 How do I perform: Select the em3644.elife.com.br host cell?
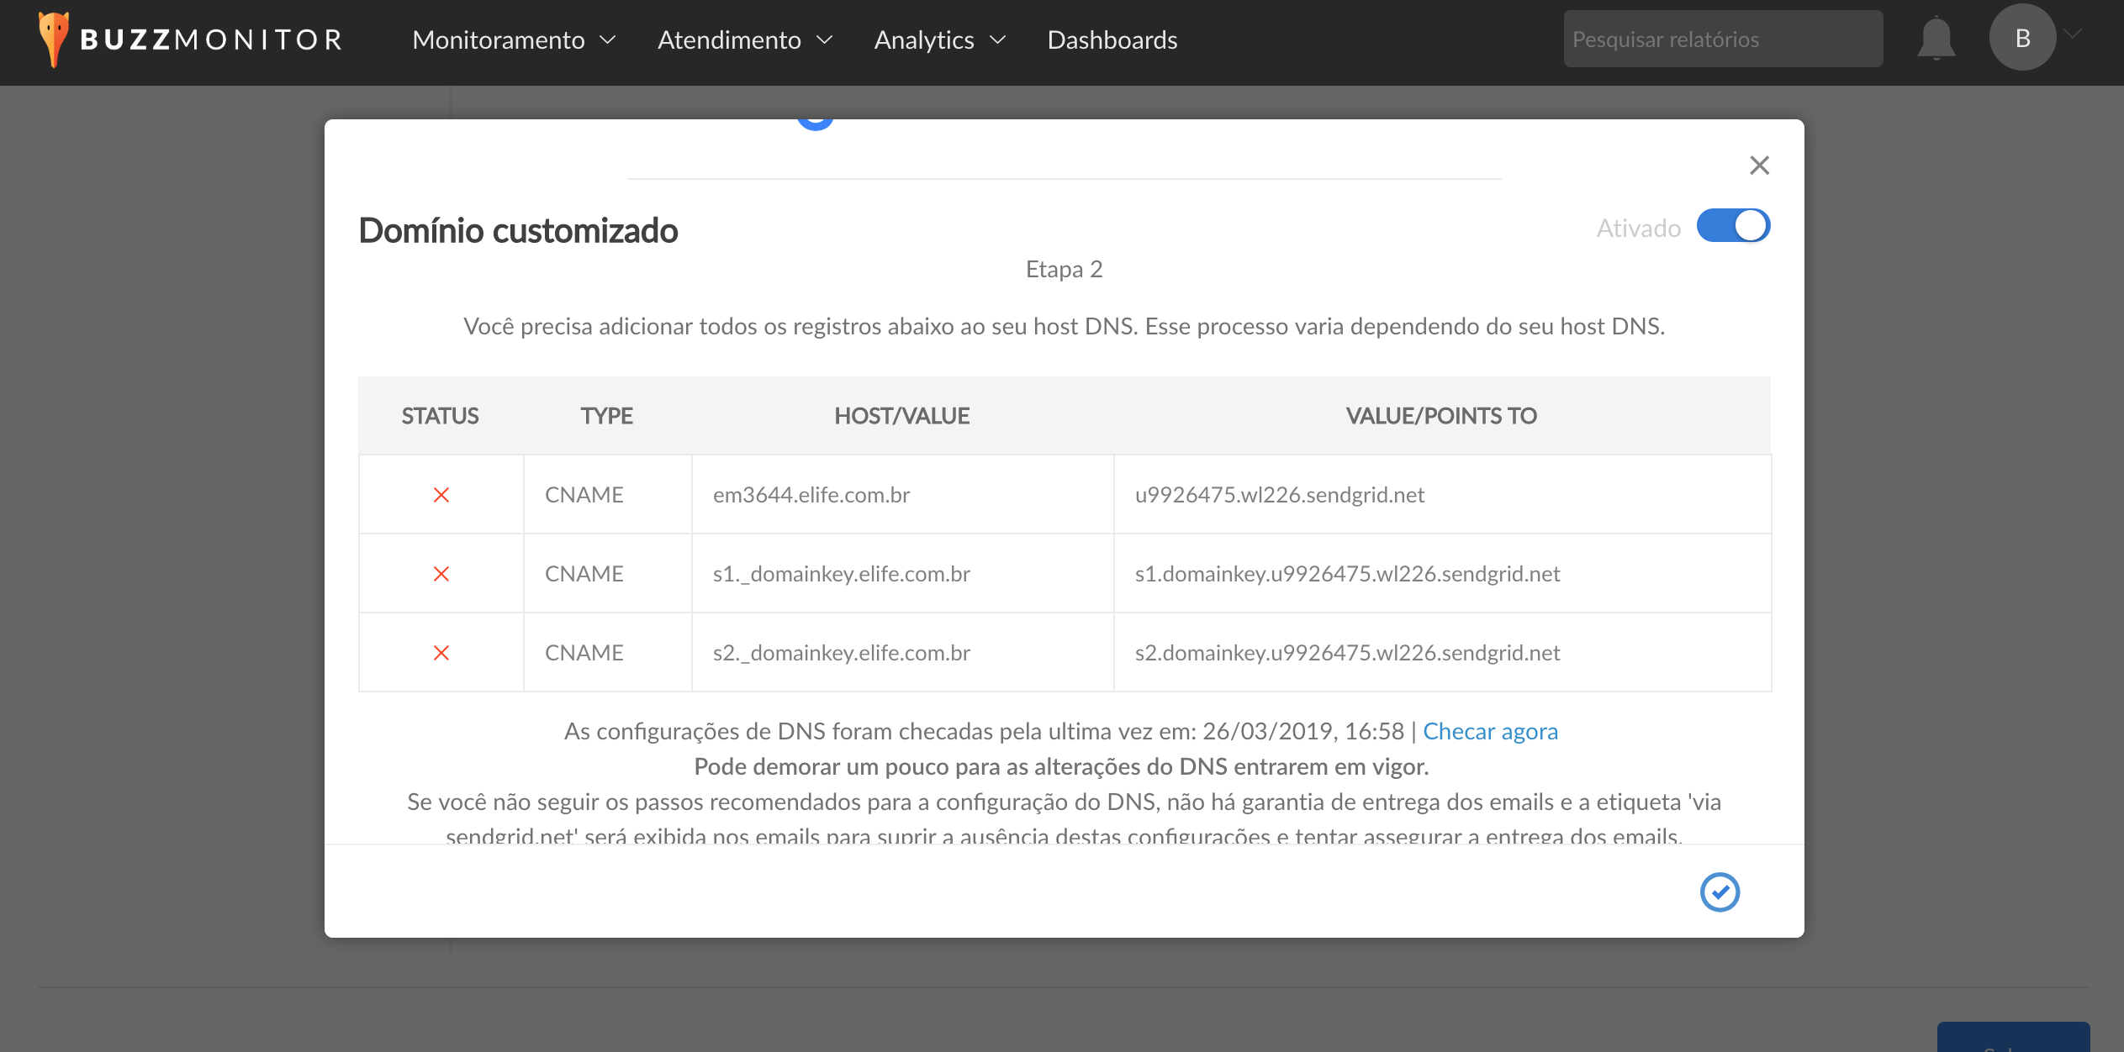pos(811,495)
